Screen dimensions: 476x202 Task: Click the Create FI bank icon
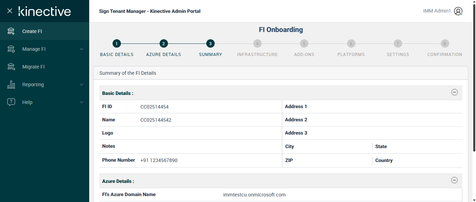(x=11, y=31)
